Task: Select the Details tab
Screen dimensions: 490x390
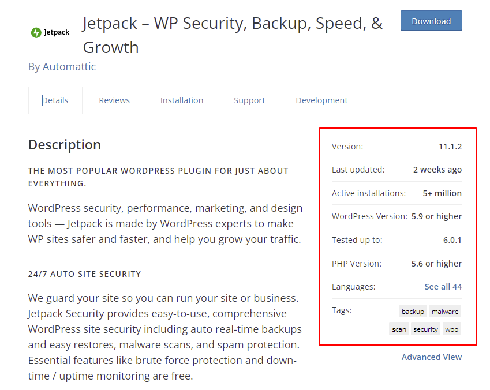Action: [x=55, y=100]
